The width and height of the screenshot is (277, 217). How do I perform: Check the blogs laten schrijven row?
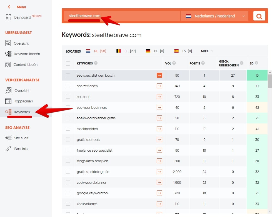coord(68,161)
